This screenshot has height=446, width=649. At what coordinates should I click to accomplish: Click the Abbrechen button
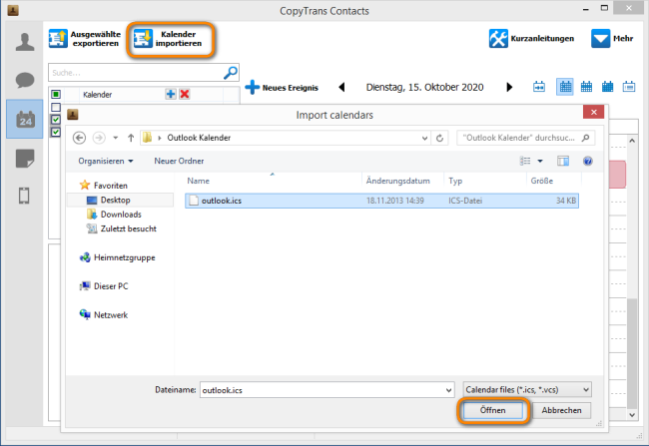coord(561,410)
